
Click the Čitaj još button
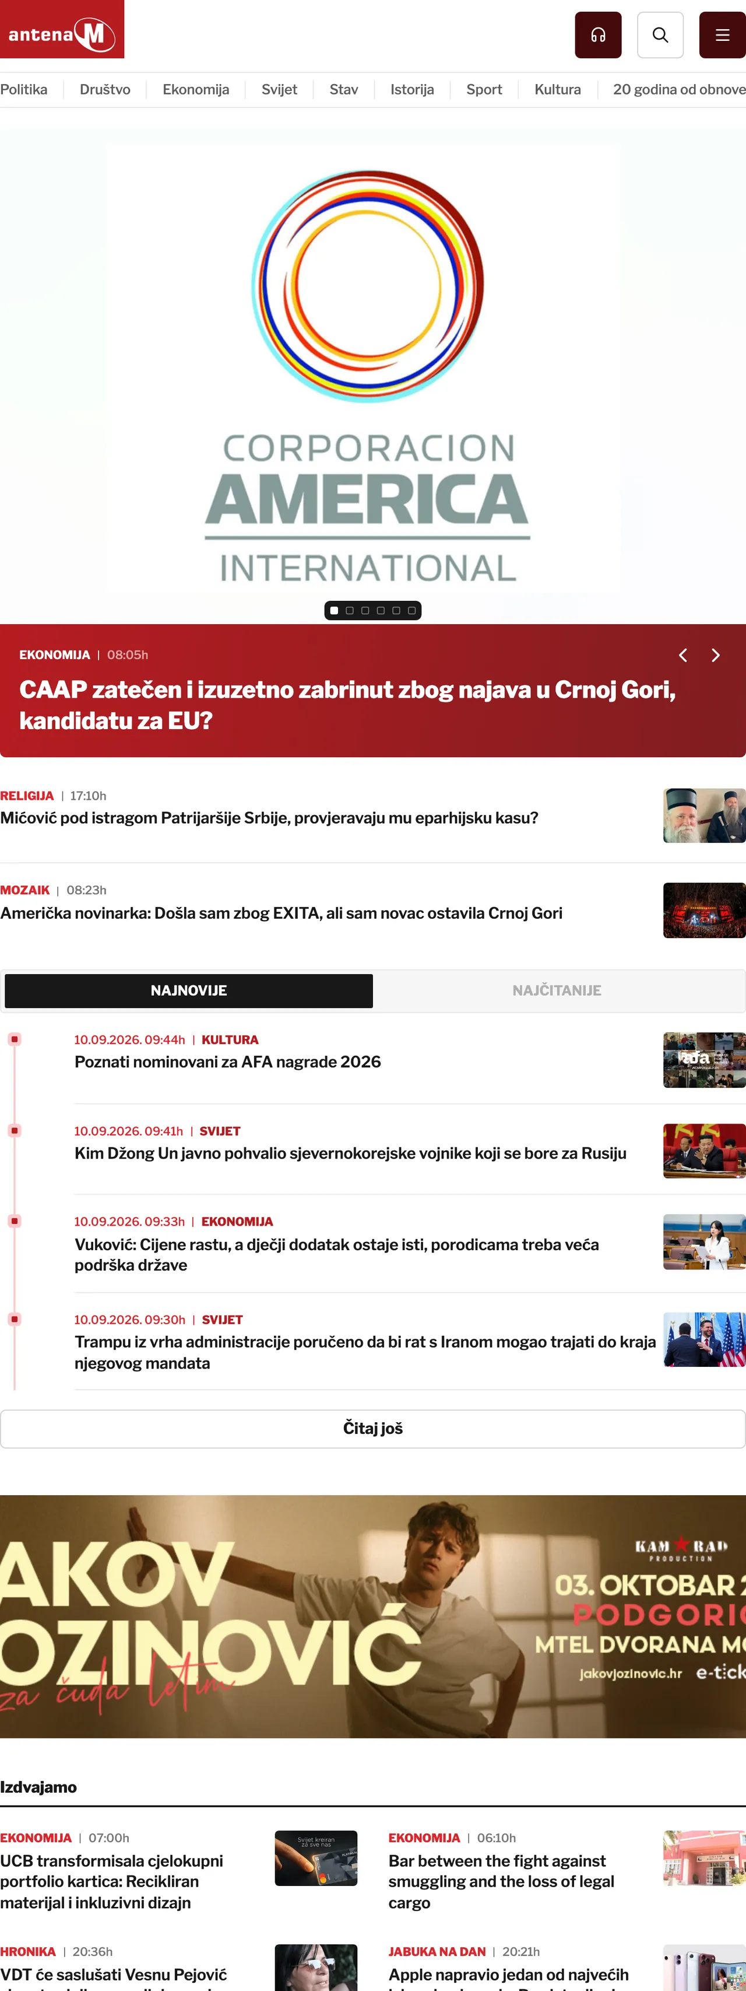pos(373,1428)
